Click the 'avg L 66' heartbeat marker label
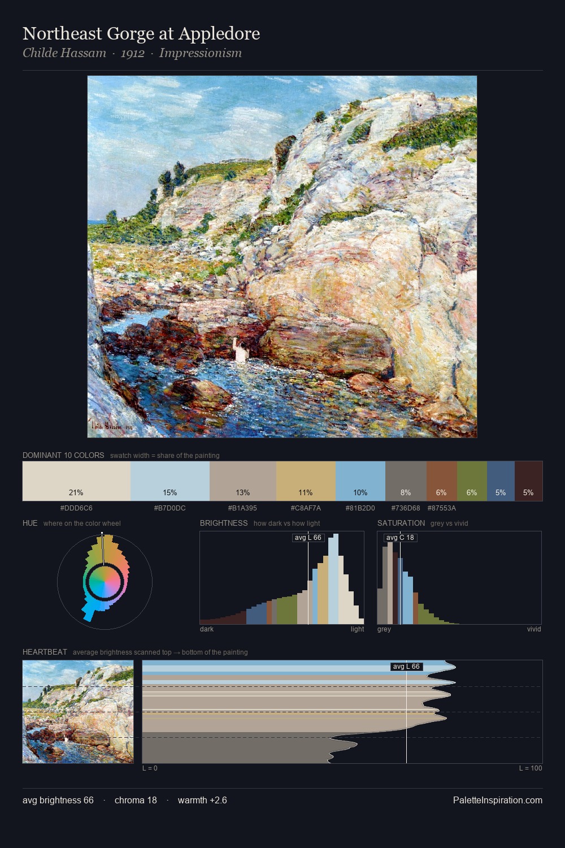This screenshot has height=848, width=565. [x=407, y=667]
